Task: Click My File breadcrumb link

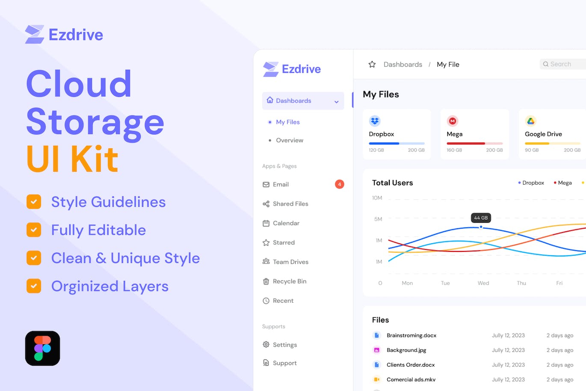Action: [x=448, y=64]
